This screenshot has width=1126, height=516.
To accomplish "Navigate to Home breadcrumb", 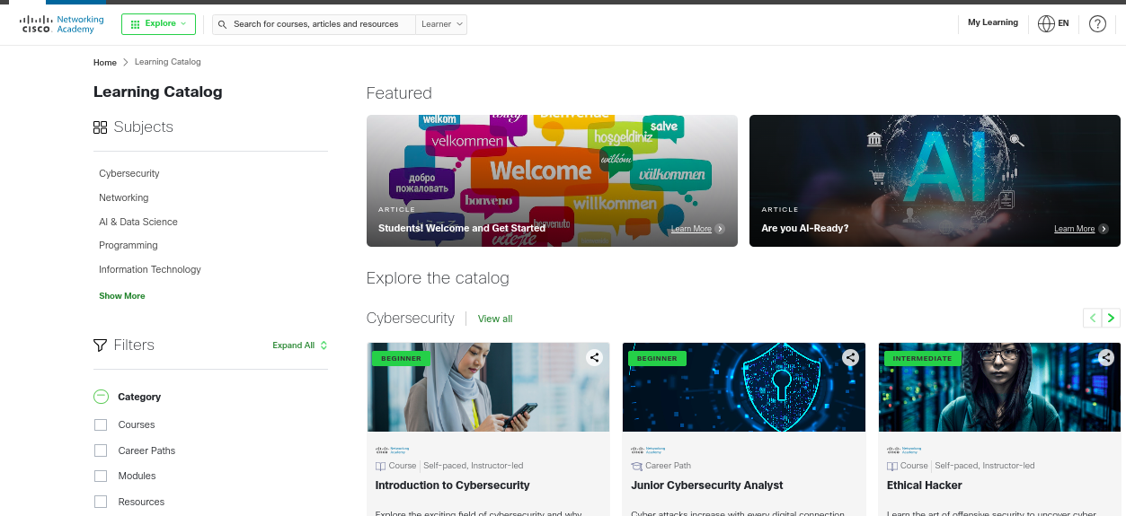I will point(105,63).
